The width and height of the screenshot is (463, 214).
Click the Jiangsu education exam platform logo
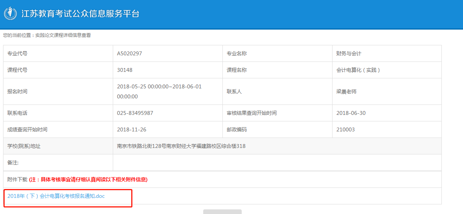click(10, 14)
